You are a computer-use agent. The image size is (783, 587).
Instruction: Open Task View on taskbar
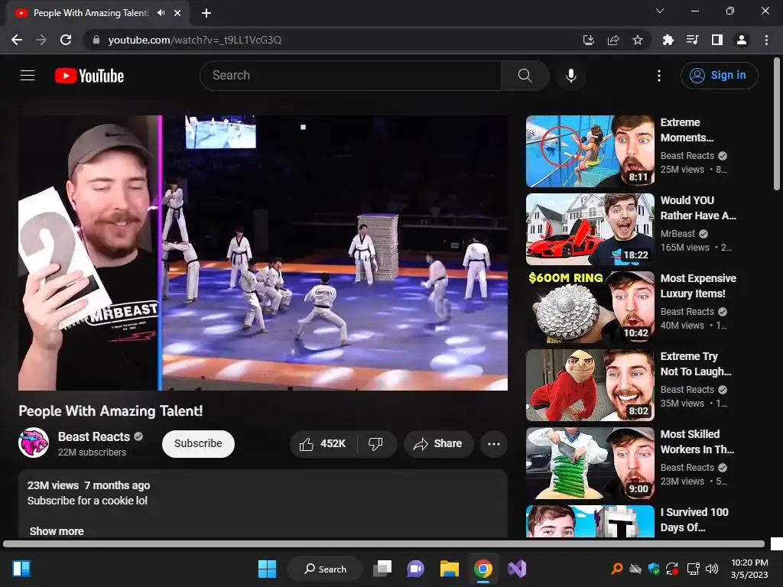(x=382, y=569)
